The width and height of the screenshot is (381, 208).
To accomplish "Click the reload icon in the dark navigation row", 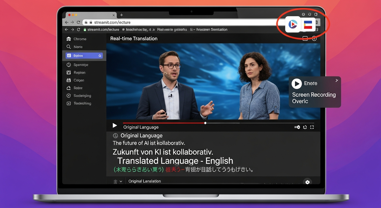I will tap(78, 30).
